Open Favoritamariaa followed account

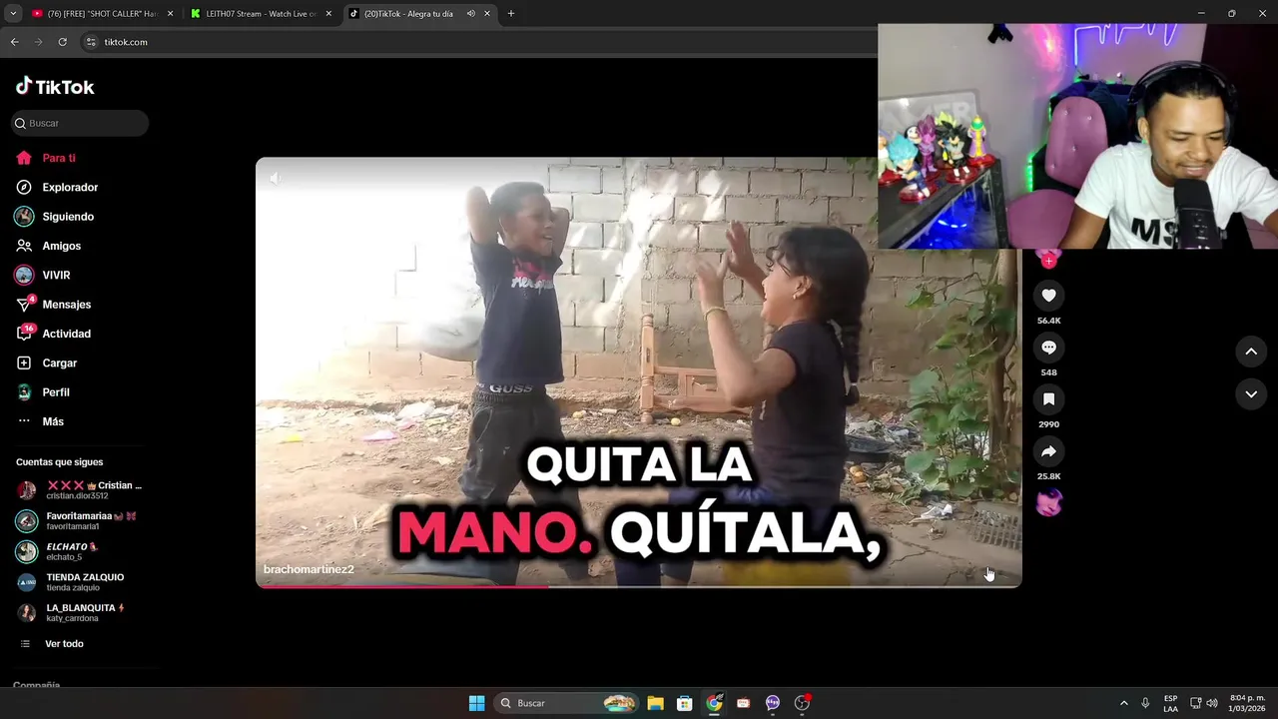click(x=78, y=520)
